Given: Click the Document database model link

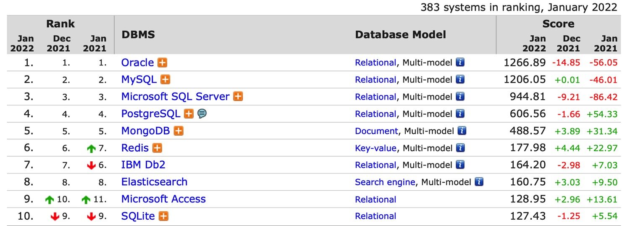Looking at the screenshot, I should 376,131.
